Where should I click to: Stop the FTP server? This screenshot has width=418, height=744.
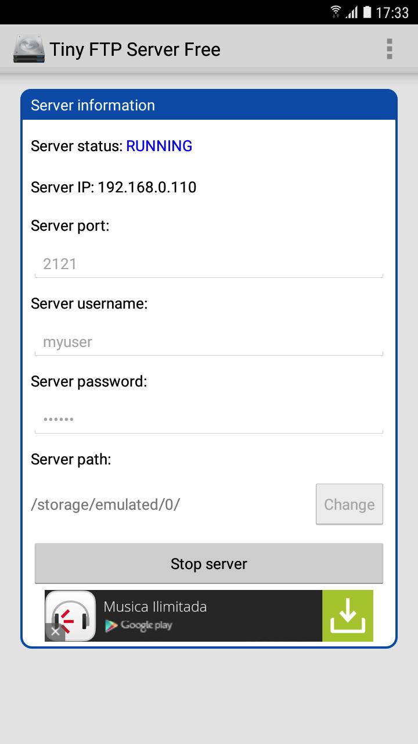pyautogui.click(x=209, y=563)
